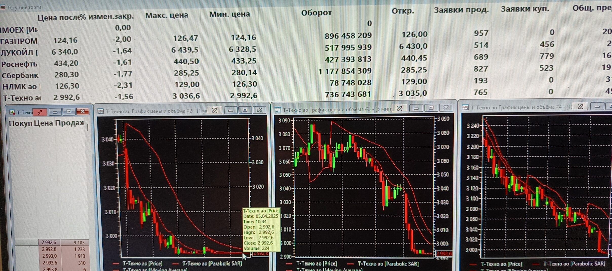Image resolution: width=612 pixels, height=271 pixels.
Task: Click Сбербанк last price 280,30
Action: [x=67, y=75]
